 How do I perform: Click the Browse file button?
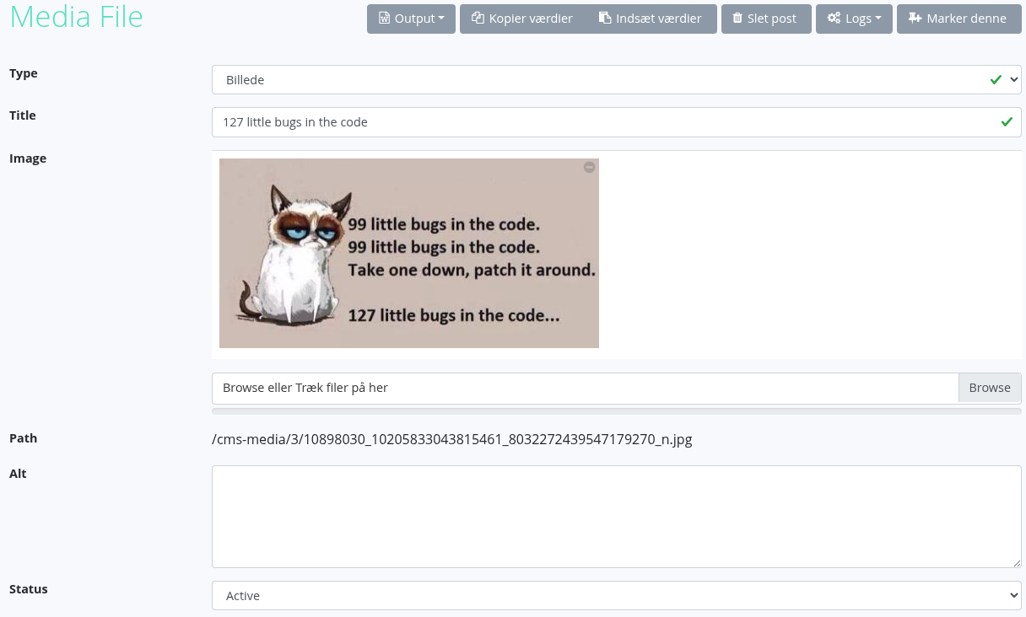(x=990, y=388)
